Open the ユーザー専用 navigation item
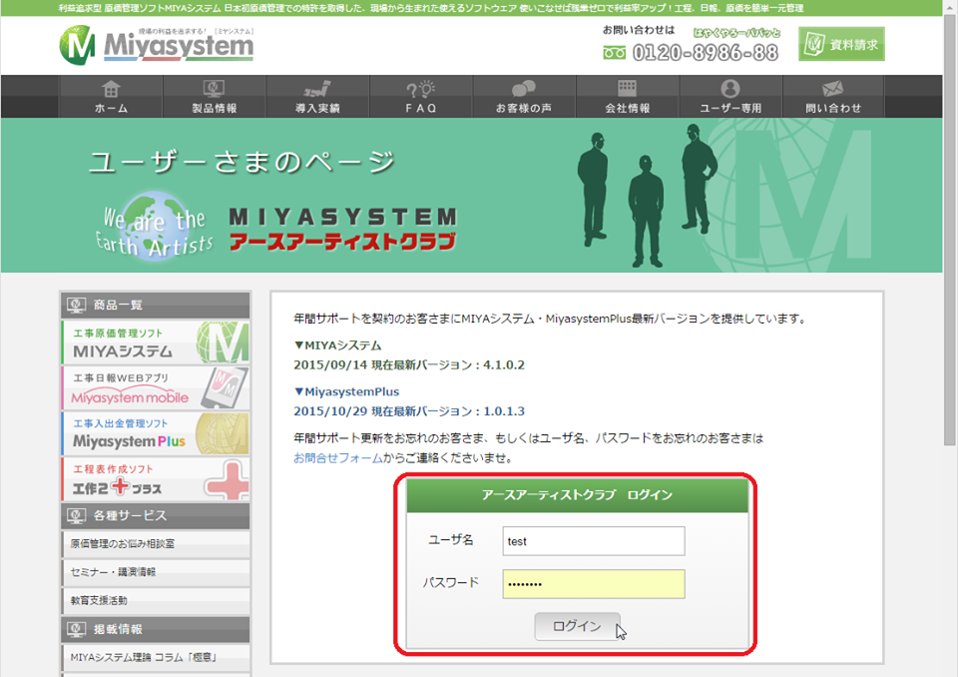 730,97
